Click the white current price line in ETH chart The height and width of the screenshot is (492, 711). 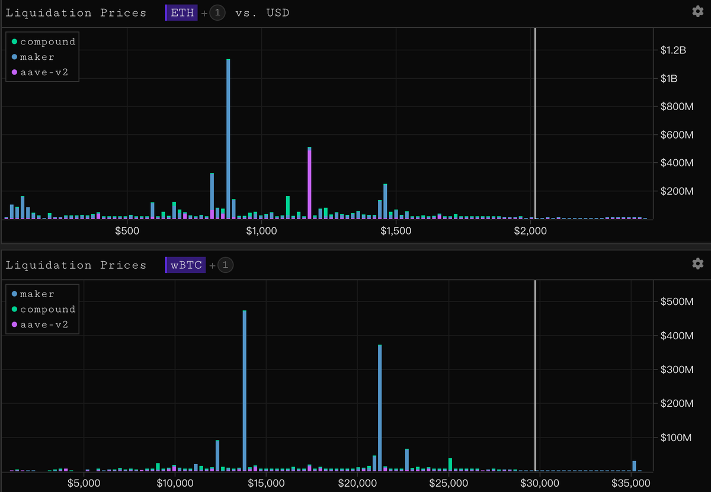535,123
